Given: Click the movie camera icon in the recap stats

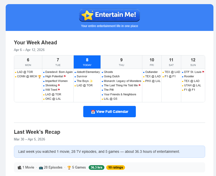Looking at the screenshot, I should (x=19, y=167).
